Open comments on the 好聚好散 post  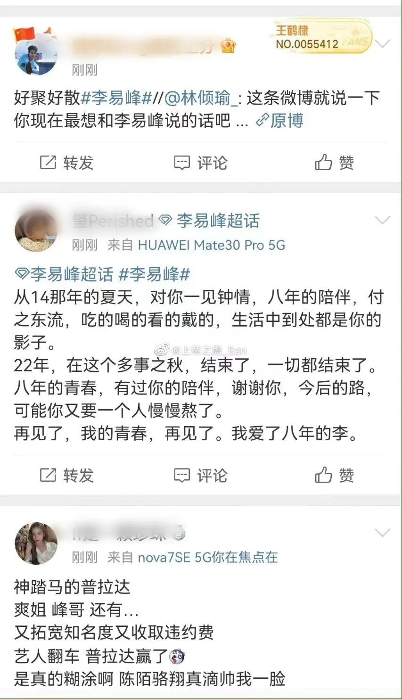pyautogui.click(x=200, y=163)
